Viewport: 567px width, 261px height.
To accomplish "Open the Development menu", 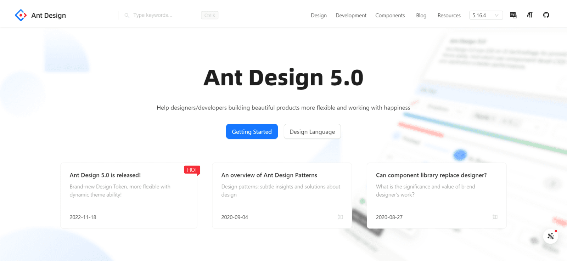I will point(351,15).
